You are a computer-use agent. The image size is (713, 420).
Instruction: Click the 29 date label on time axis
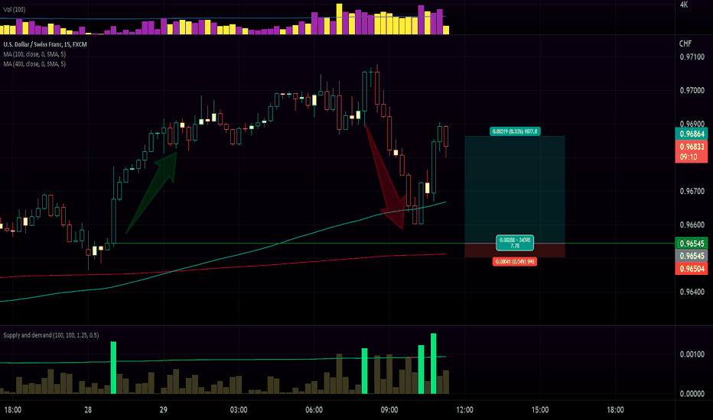click(x=163, y=409)
